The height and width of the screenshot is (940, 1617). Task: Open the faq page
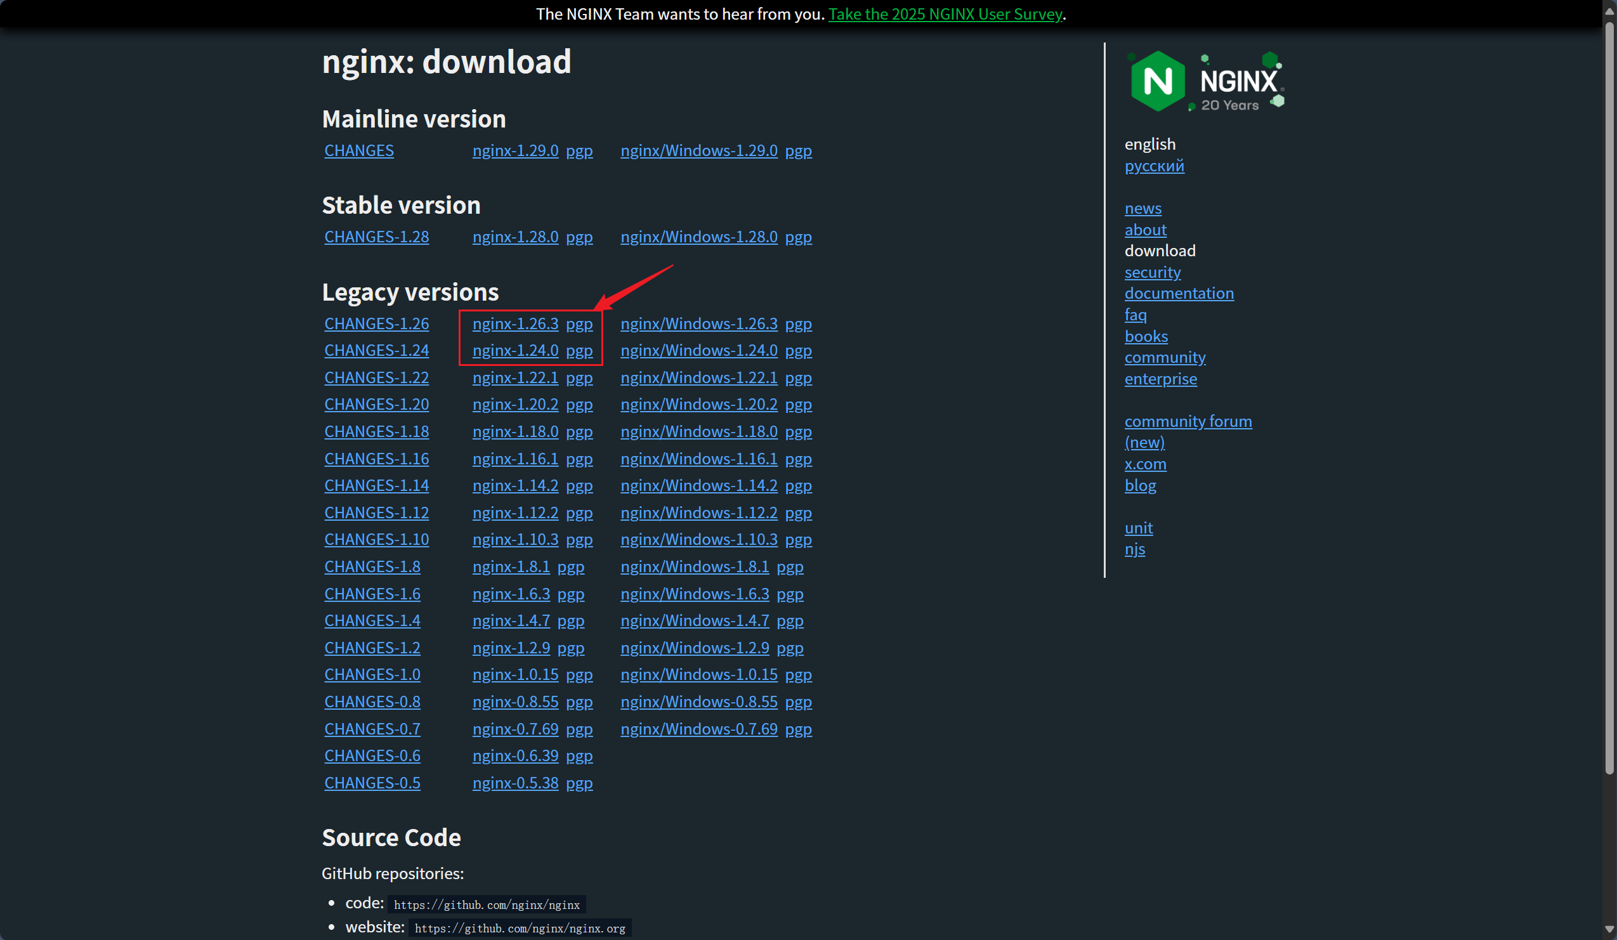1136,315
